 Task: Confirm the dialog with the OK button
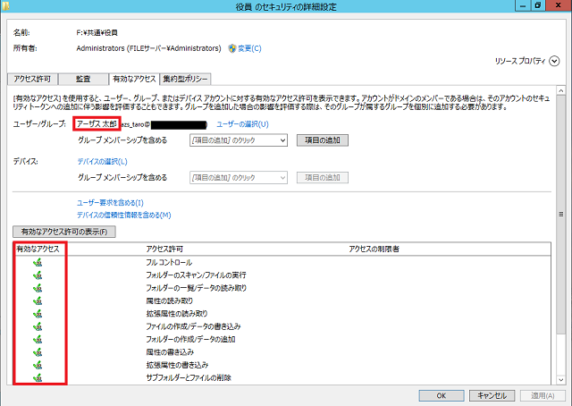[442, 395]
